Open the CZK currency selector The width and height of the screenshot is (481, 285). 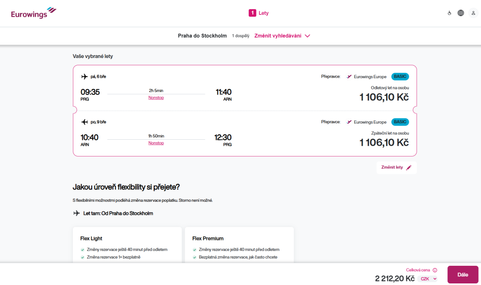[427, 279]
